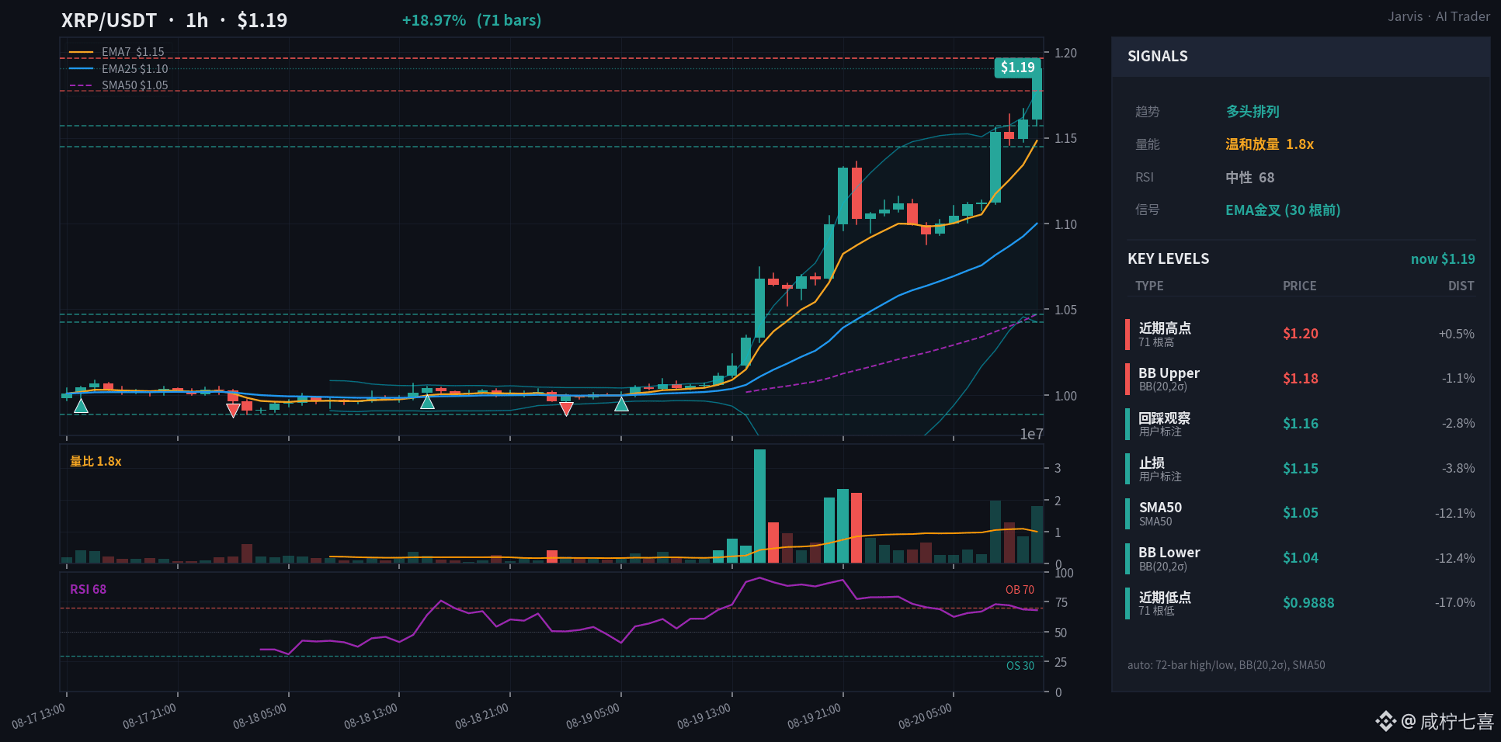Click the -12.1% distance for SMA50

click(1454, 514)
